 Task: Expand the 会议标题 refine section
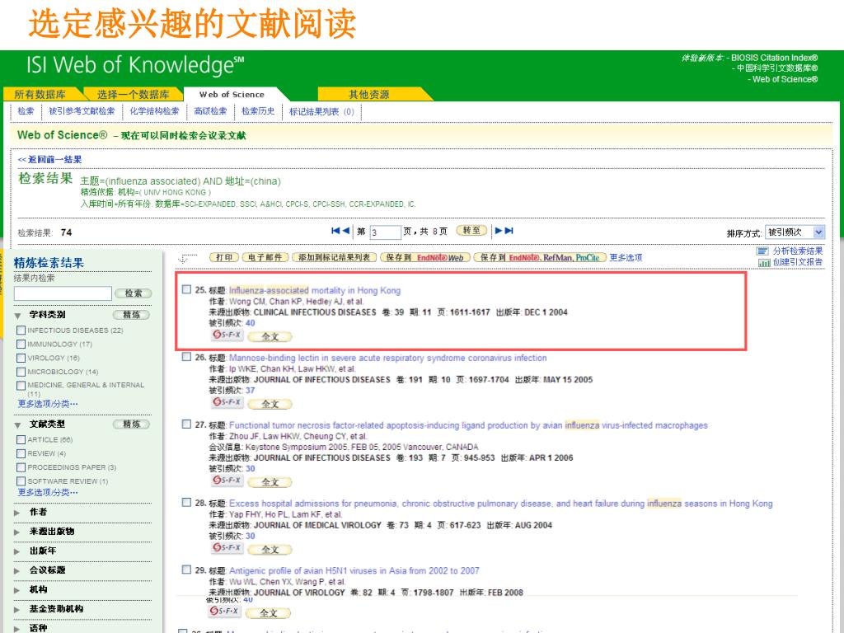[17, 570]
